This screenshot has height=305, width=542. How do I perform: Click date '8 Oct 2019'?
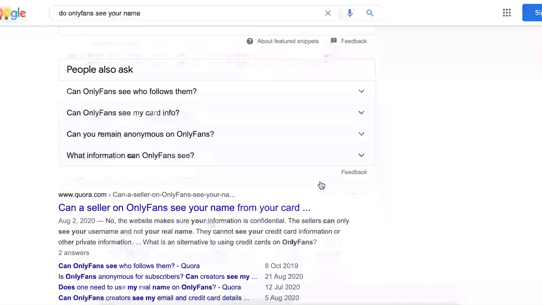pyautogui.click(x=282, y=266)
